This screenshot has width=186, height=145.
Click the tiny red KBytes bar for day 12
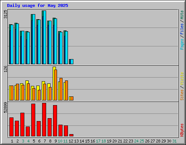71,135
